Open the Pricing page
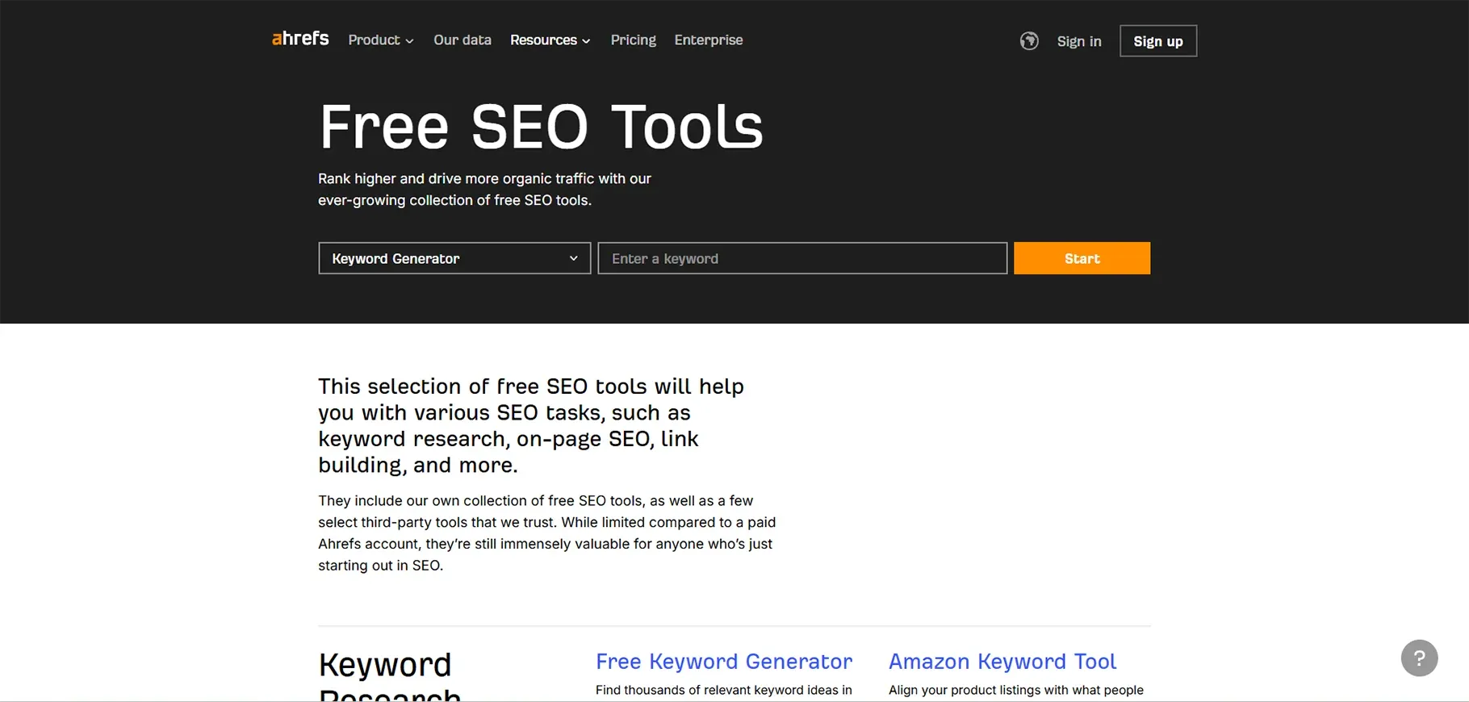 (633, 40)
